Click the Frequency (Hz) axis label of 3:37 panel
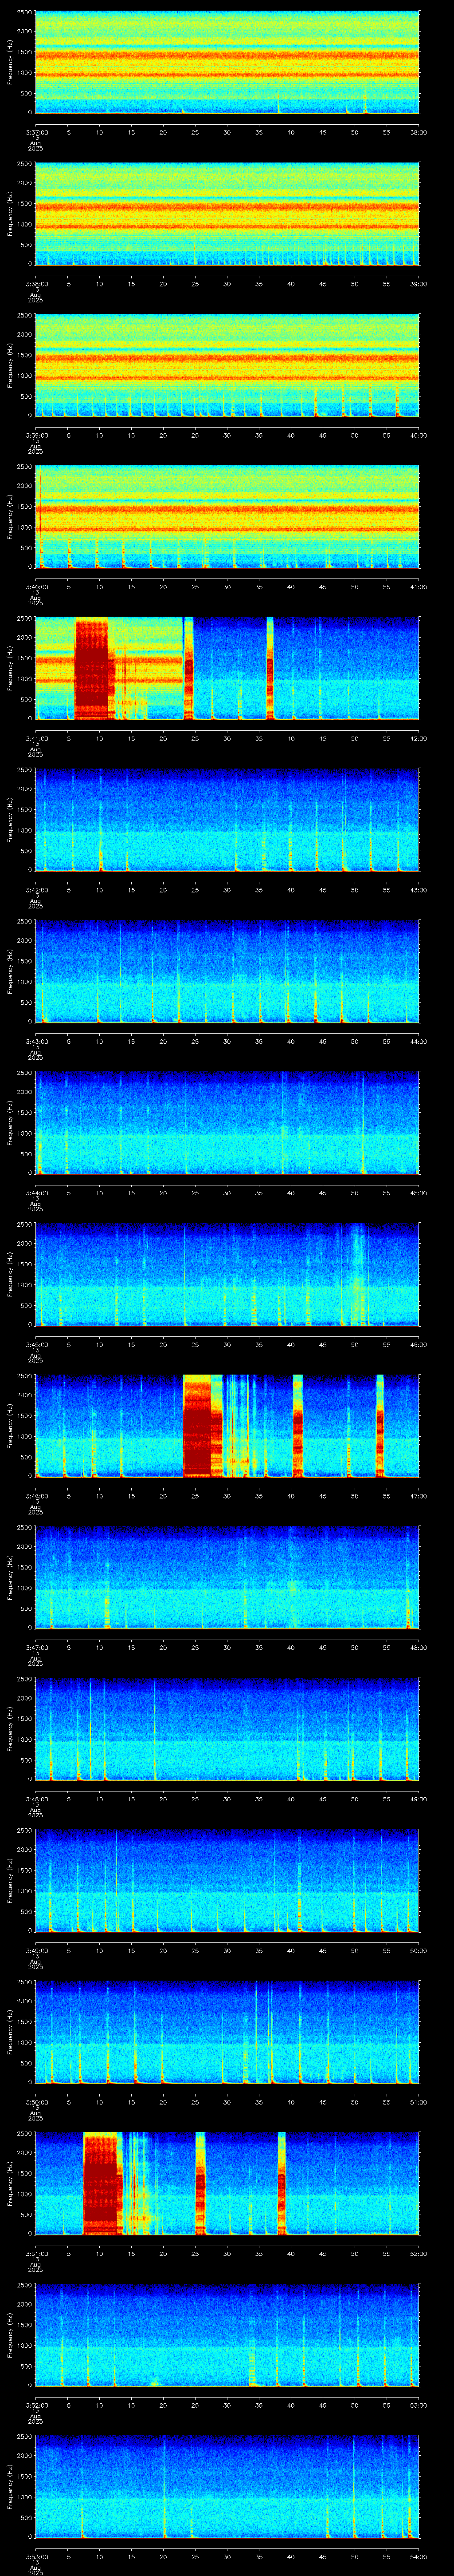The height and width of the screenshot is (2576, 454). [x=11, y=63]
